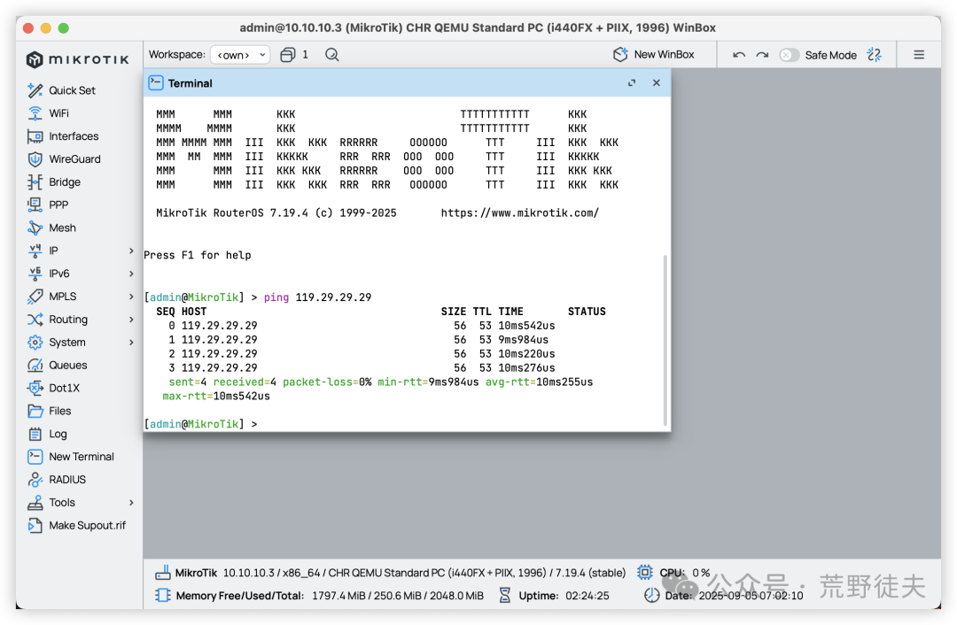Click the Terminal window title bar
The height and width of the screenshot is (625, 957).
coord(407,83)
